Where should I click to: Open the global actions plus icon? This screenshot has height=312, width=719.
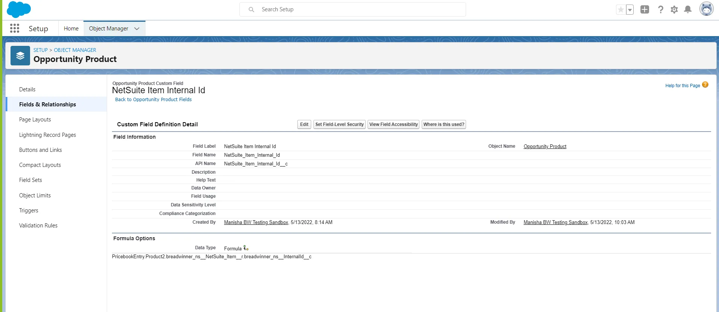tap(645, 9)
